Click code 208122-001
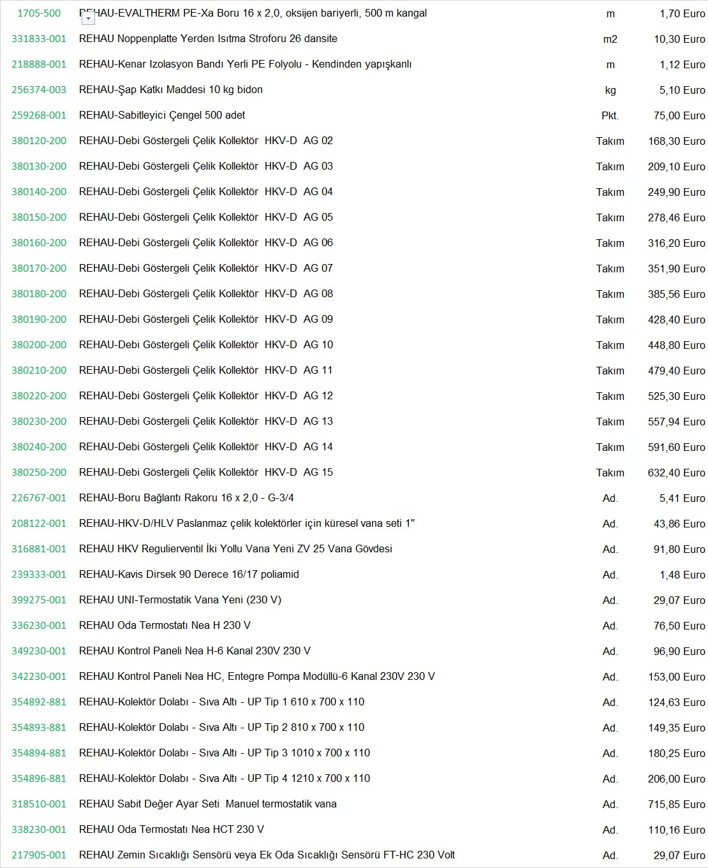This screenshot has width=708, height=868. [39, 524]
